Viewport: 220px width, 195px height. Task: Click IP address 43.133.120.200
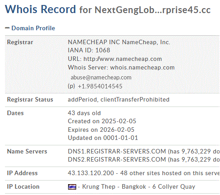[91, 173]
